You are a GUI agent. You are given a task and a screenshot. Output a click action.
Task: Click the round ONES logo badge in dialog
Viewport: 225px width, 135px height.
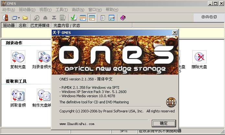pyautogui.click(x=171, y=102)
